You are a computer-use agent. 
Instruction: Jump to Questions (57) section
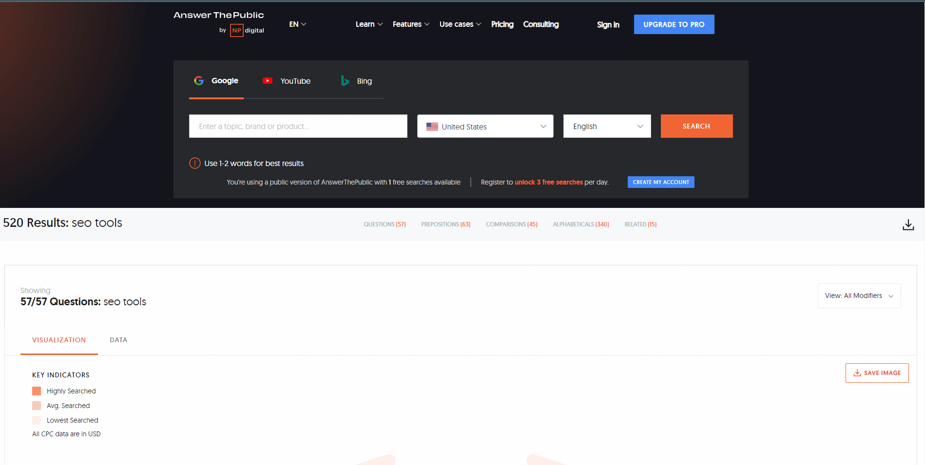coord(385,224)
